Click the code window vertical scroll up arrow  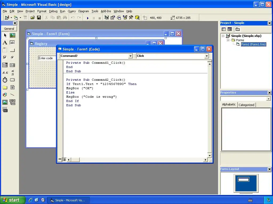210,64
